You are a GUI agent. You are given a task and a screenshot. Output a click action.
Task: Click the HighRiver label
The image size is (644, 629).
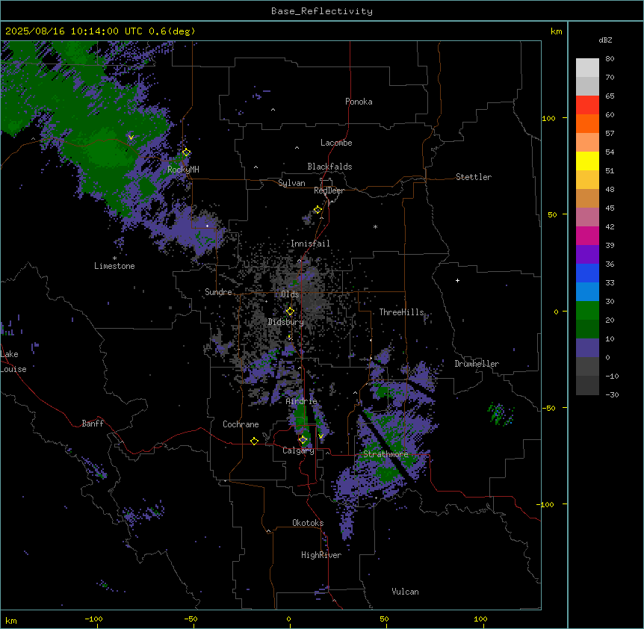pyautogui.click(x=321, y=555)
